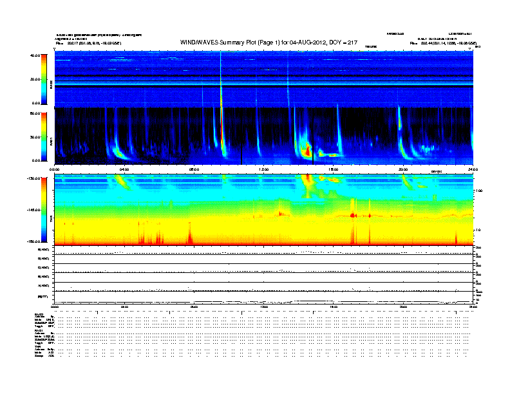
Task: Click the WIND/WAVES Summary Plot title
Action: pyautogui.click(x=269, y=42)
